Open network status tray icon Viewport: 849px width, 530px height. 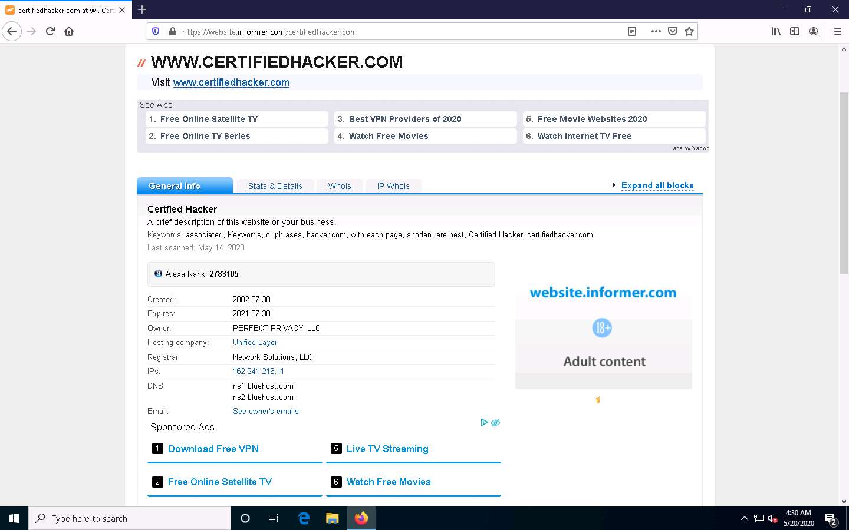pyautogui.click(x=758, y=518)
